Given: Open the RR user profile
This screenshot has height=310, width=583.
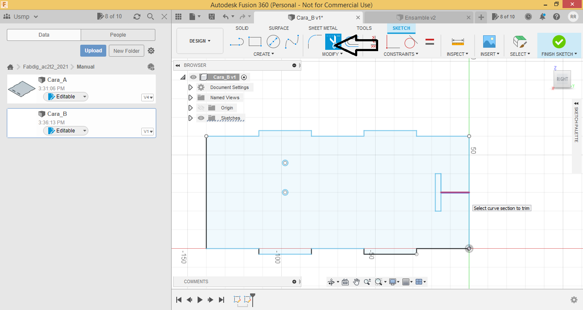Looking at the screenshot, I should [573, 17].
